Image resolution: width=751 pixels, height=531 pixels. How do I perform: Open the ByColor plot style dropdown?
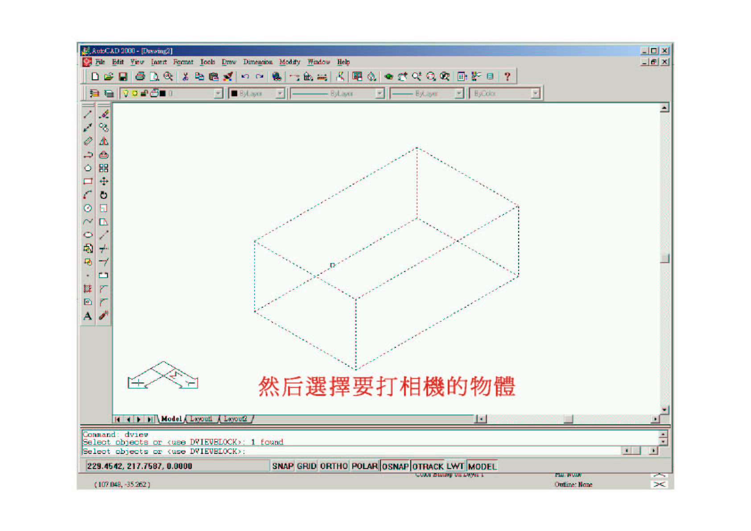[536, 93]
